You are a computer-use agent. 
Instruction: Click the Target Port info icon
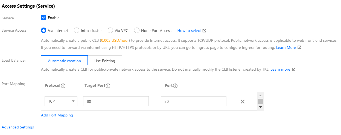108,86
